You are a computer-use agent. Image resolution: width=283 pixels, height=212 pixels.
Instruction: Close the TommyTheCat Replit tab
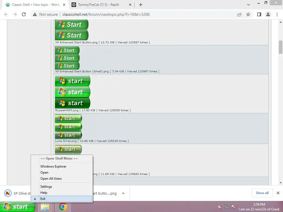(130, 5)
